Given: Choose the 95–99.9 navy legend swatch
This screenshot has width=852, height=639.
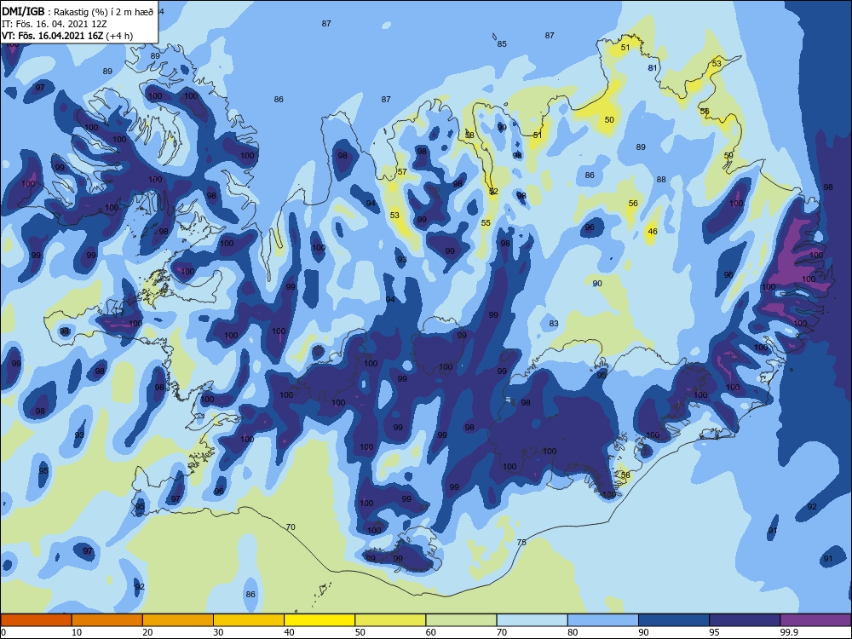Looking at the screenshot, I should 745,620.
